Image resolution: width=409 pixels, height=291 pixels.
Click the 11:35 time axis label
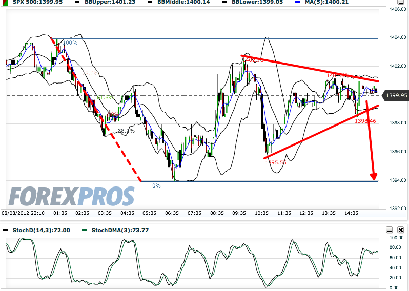pyautogui.click(x=284, y=213)
